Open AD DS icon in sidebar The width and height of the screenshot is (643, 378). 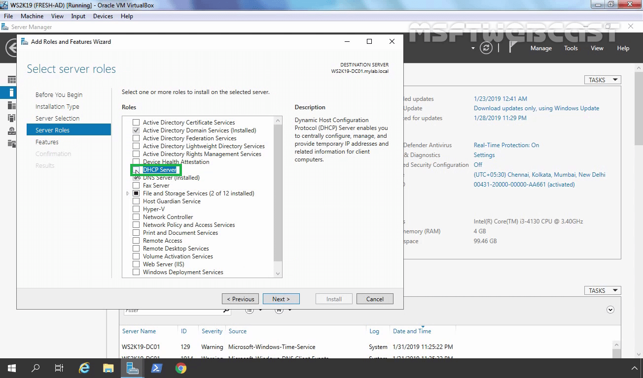coord(12,118)
